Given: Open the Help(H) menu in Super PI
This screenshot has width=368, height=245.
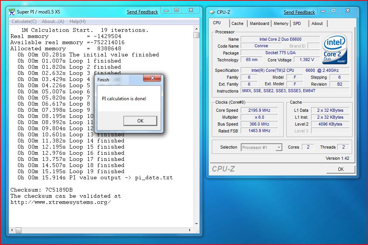Looking at the screenshot, I should [x=77, y=22].
